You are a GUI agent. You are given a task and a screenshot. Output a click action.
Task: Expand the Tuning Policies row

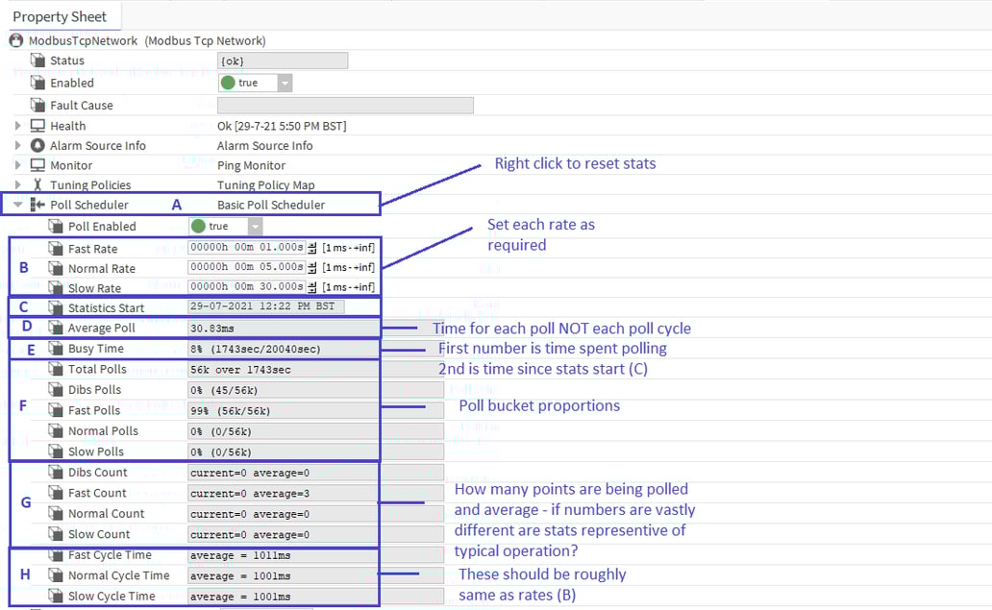click(18, 185)
